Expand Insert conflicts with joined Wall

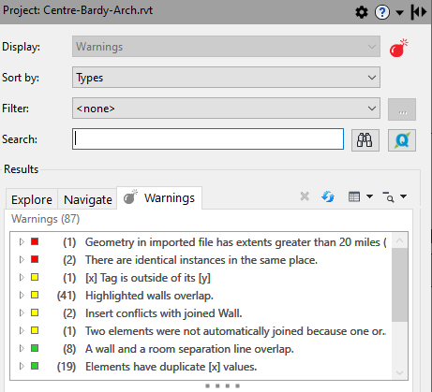[x=22, y=312]
